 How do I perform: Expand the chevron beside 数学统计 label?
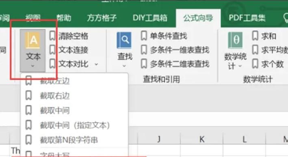(x=240, y=66)
